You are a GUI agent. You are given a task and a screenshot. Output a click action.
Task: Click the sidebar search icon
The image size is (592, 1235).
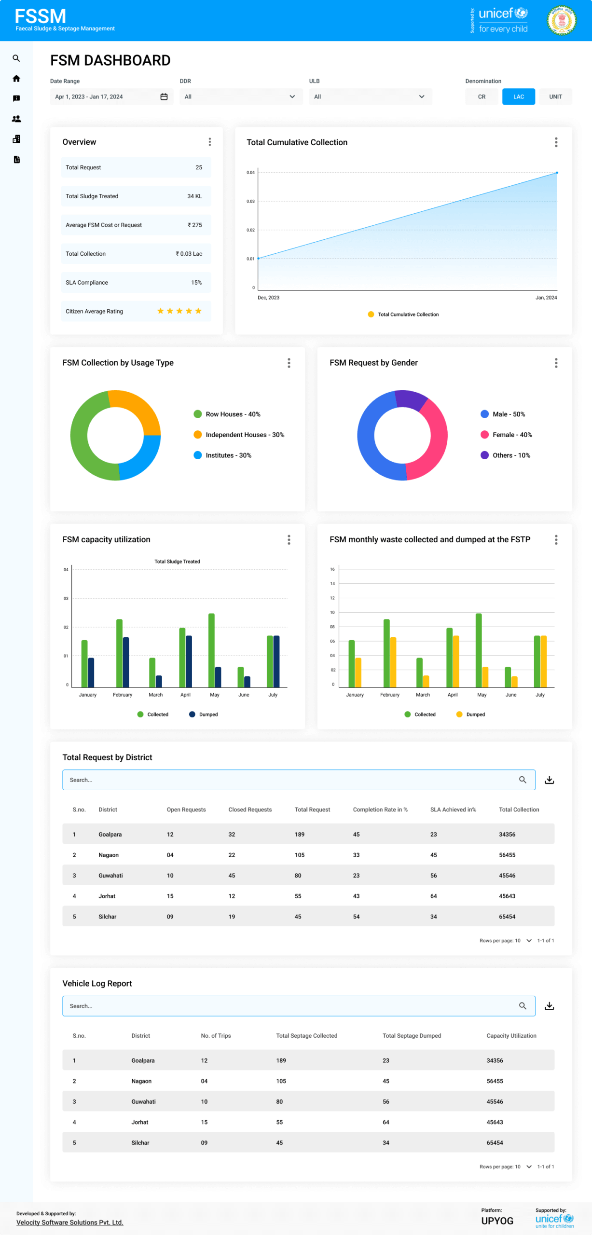coord(16,58)
